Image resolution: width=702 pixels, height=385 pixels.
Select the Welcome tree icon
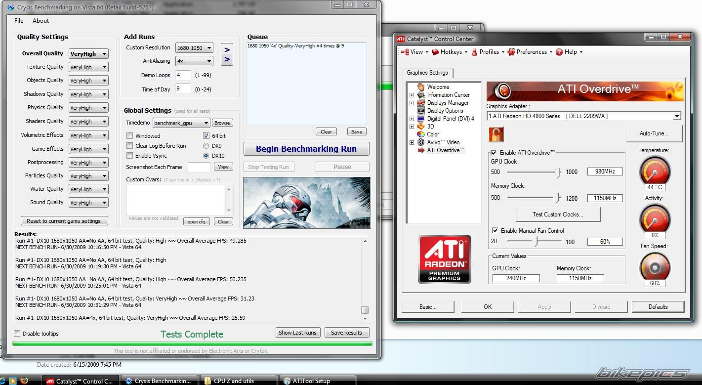coord(421,87)
